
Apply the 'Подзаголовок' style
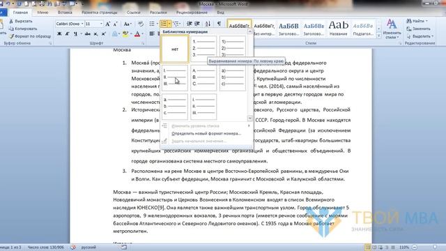click(363, 29)
